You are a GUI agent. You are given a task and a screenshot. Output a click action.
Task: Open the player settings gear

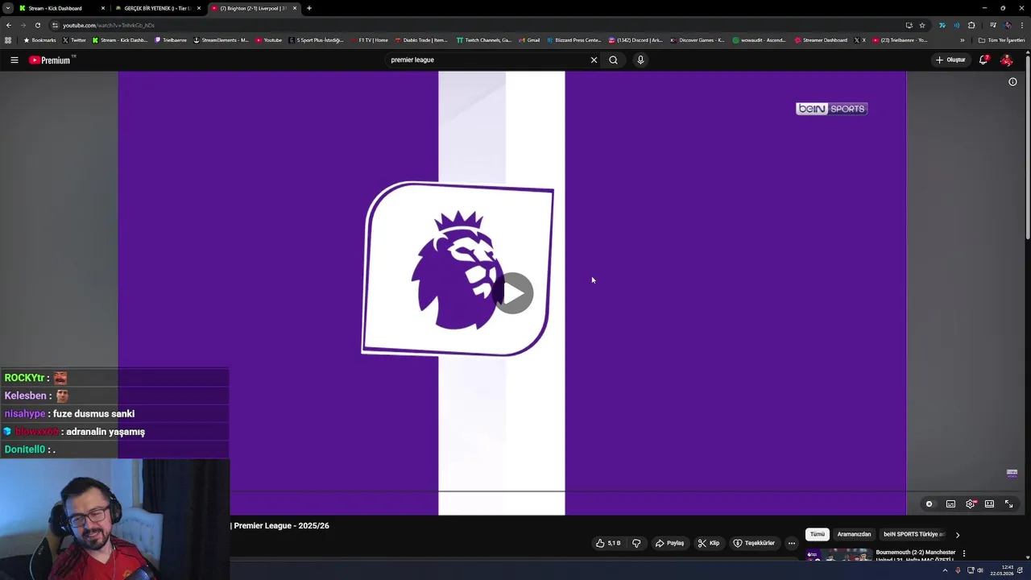[x=971, y=503]
